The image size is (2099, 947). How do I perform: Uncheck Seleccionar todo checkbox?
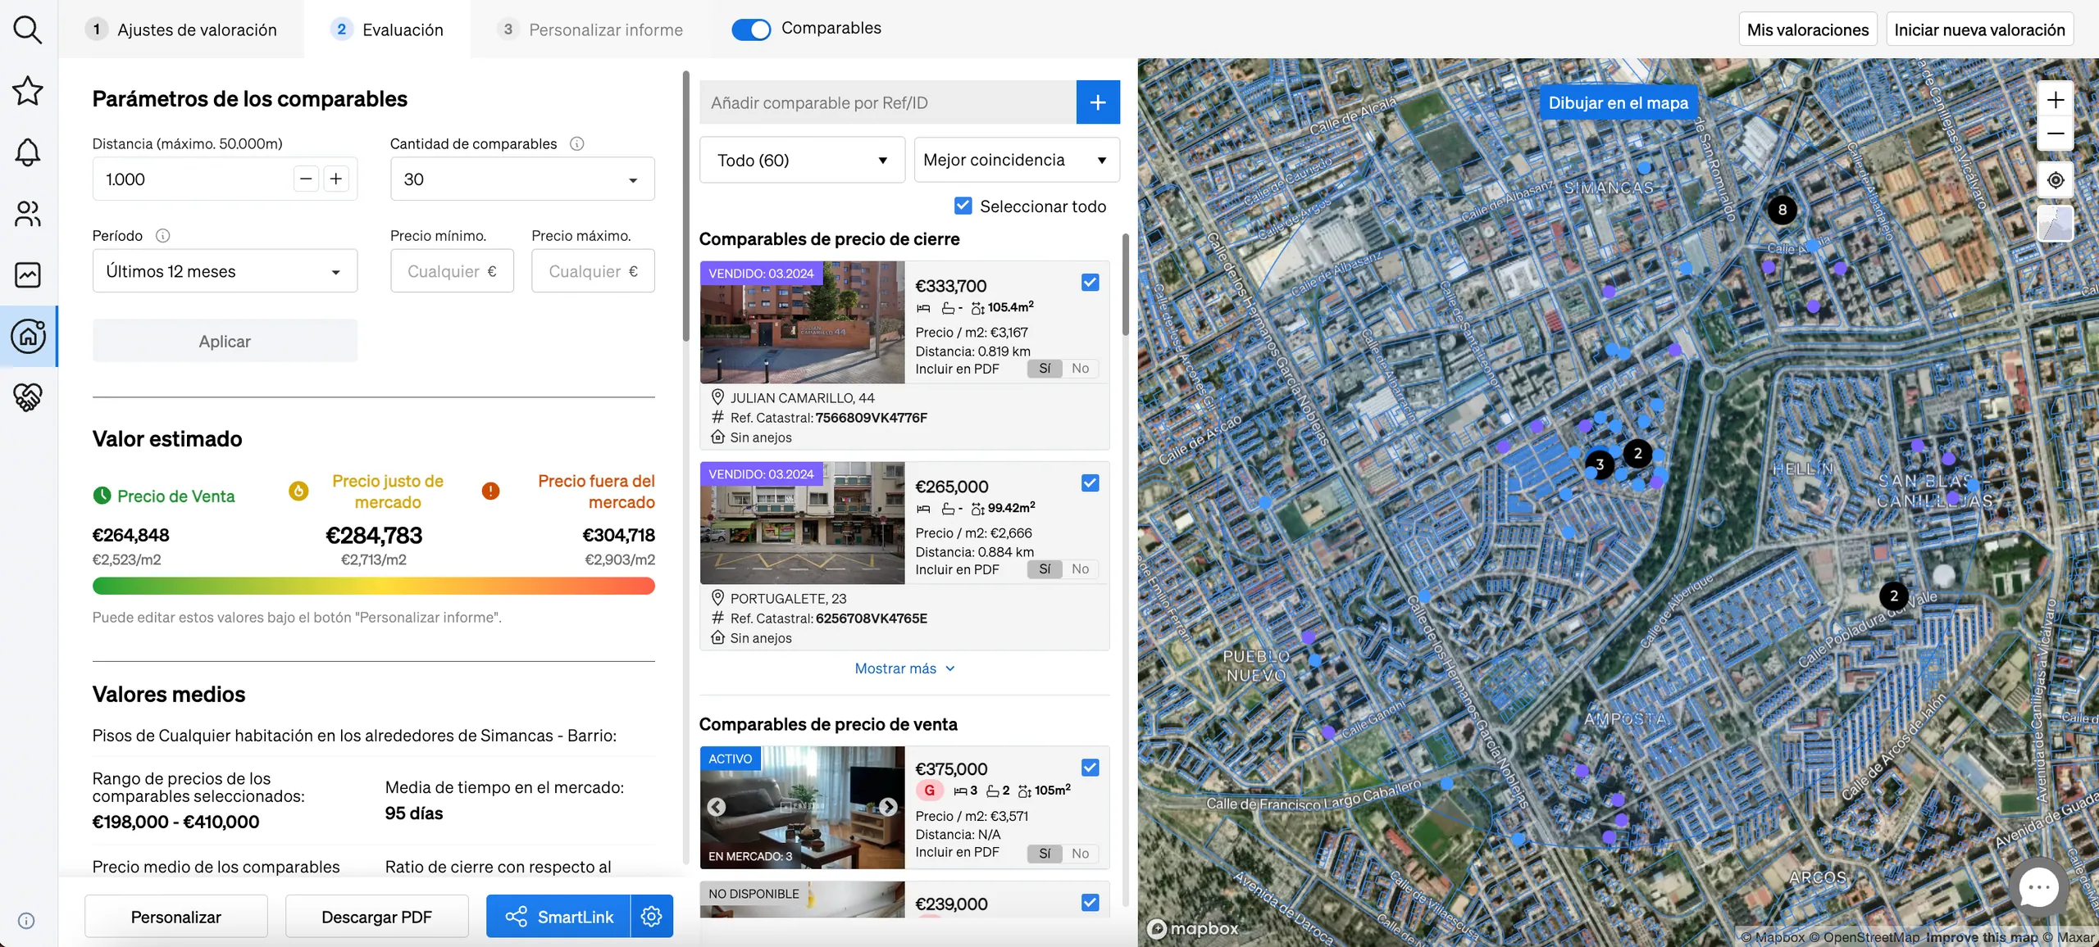[963, 206]
